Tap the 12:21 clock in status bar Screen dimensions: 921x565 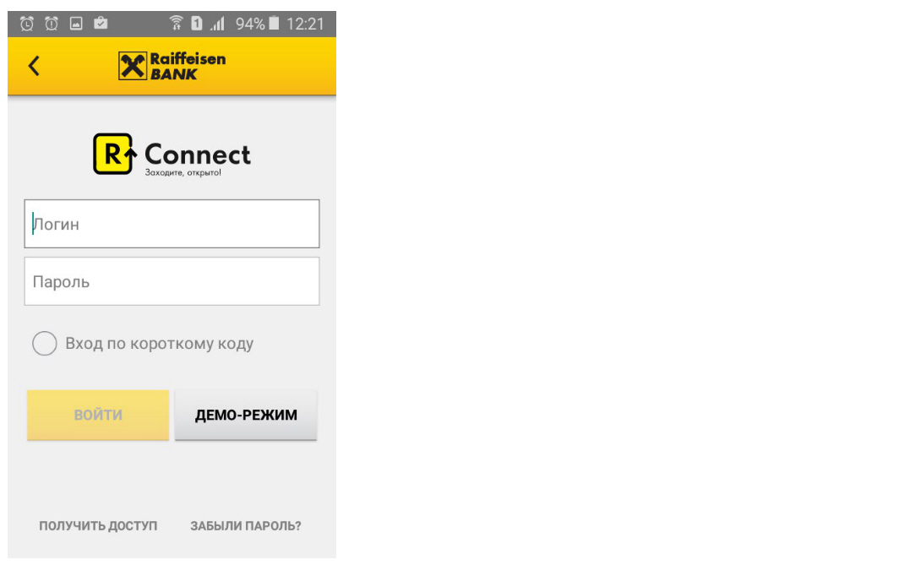pyautogui.click(x=305, y=24)
